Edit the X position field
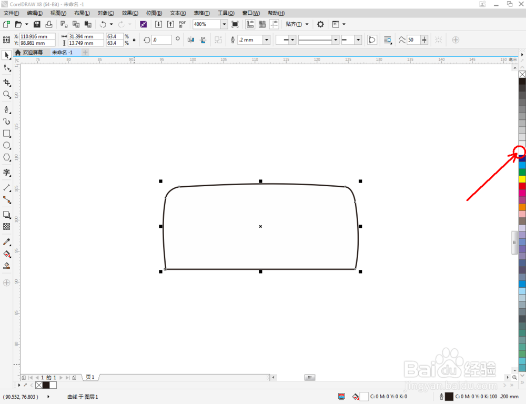Image resolution: width=526 pixels, height=404 pixels. click(x=37, y=36)
